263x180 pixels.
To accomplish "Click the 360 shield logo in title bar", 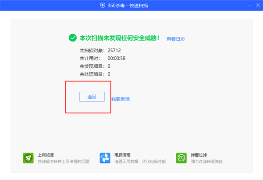I will pyautogui.click(x=103, y=5).
